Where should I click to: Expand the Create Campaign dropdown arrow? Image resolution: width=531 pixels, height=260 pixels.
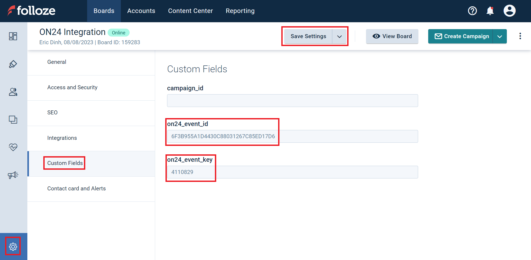(500, 37)
